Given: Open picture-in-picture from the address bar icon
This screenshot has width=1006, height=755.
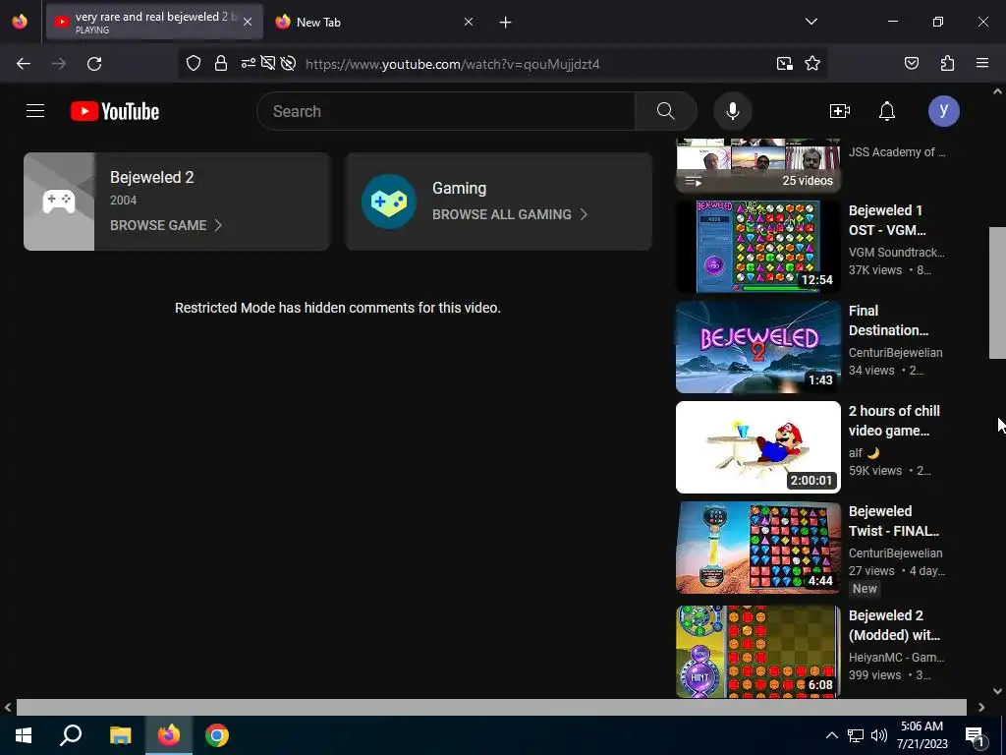Looking at the screenshot, I should (x=784, y=64).
